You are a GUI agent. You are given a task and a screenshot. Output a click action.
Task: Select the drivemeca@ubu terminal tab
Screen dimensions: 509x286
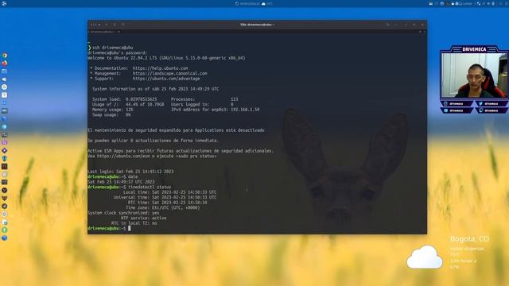(x=103, y=32)
